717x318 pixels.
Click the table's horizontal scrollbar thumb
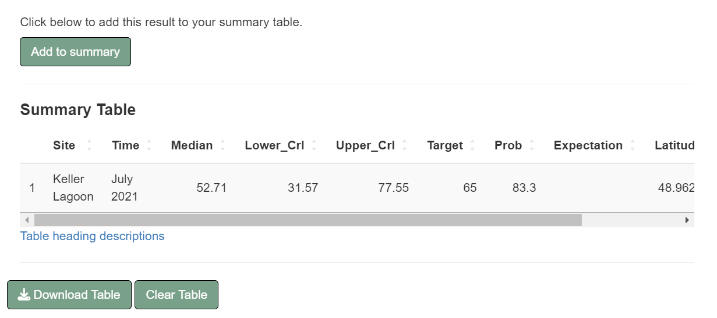308,220
